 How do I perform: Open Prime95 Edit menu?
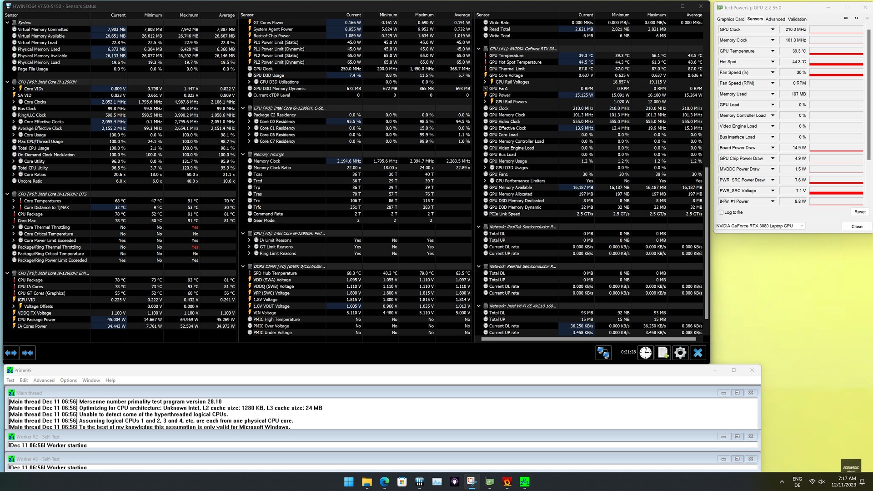point(24,381)
